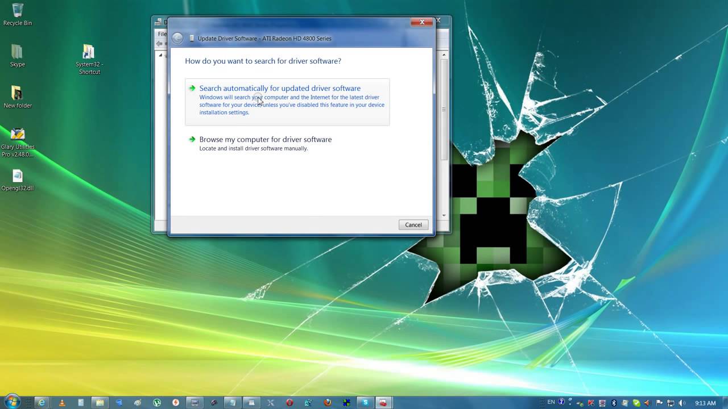Open the File menu in the Device Manager window
Image resolution: width=728 pixels, height=409 pixels.
pyautogui.click(x=162, y=34)
